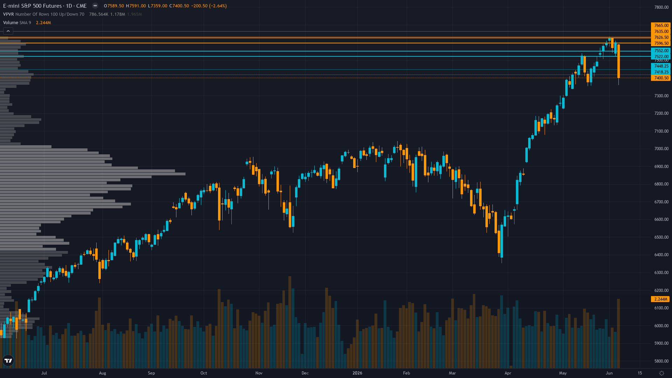Screen dimensions: 672x378
Task: Open chart settings gear icon
Action: (x=661, y=373)
